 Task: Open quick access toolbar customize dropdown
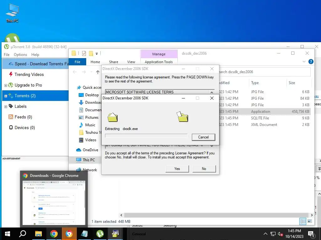click(x=97, y=54)
